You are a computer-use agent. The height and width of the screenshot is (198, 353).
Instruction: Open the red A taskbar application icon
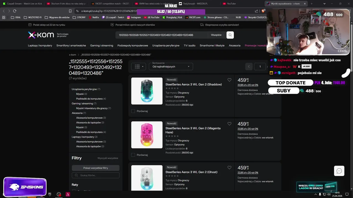tap(68, 194)
